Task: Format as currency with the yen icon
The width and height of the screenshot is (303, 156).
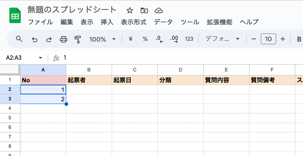Action: 131,39
